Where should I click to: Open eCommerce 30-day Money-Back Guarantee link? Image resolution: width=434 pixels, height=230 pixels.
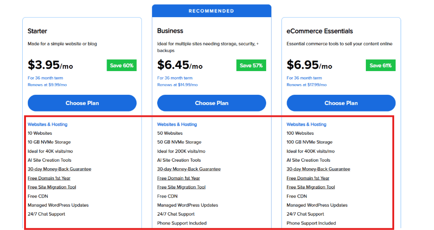tap(318, 169)
